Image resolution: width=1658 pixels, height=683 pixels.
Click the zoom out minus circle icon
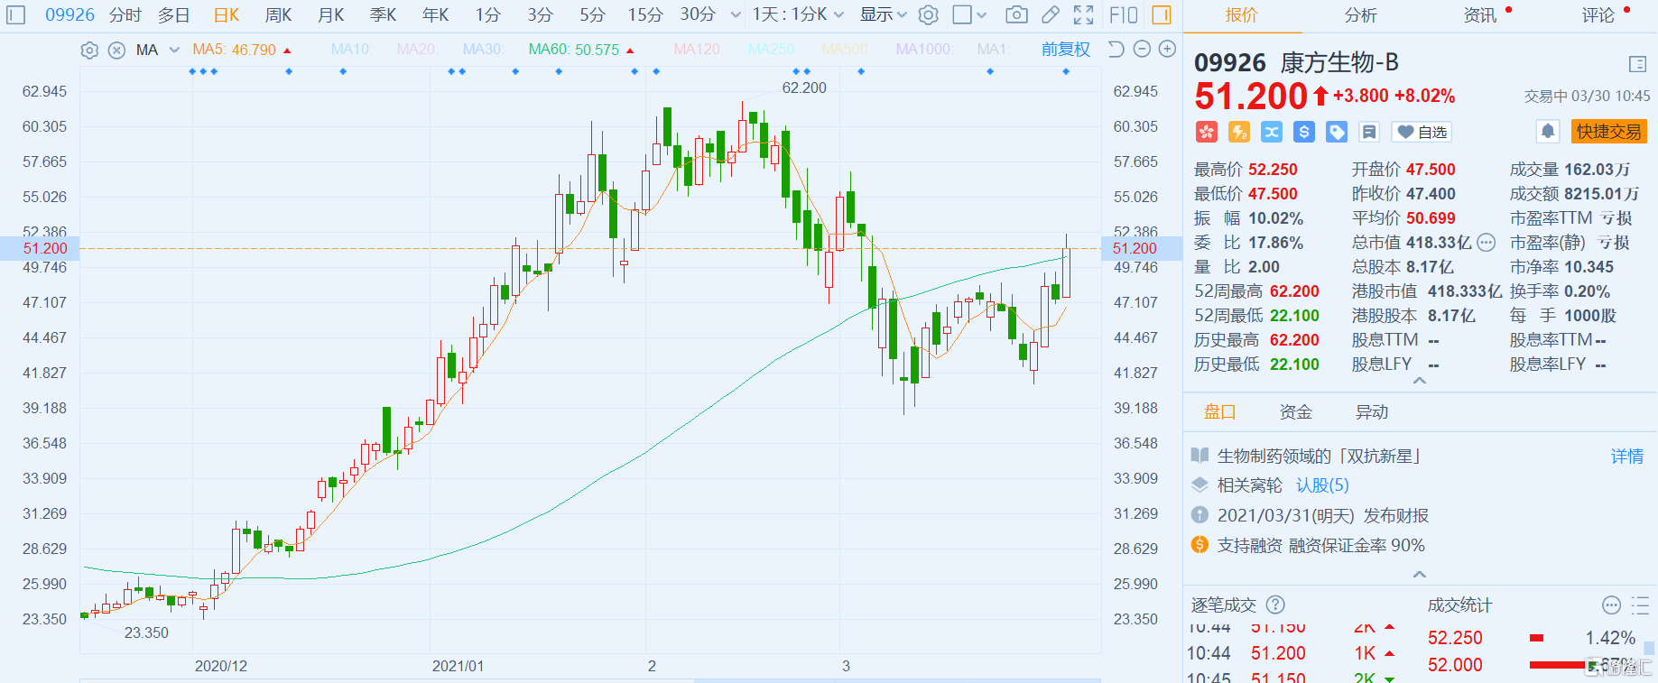1142,49
